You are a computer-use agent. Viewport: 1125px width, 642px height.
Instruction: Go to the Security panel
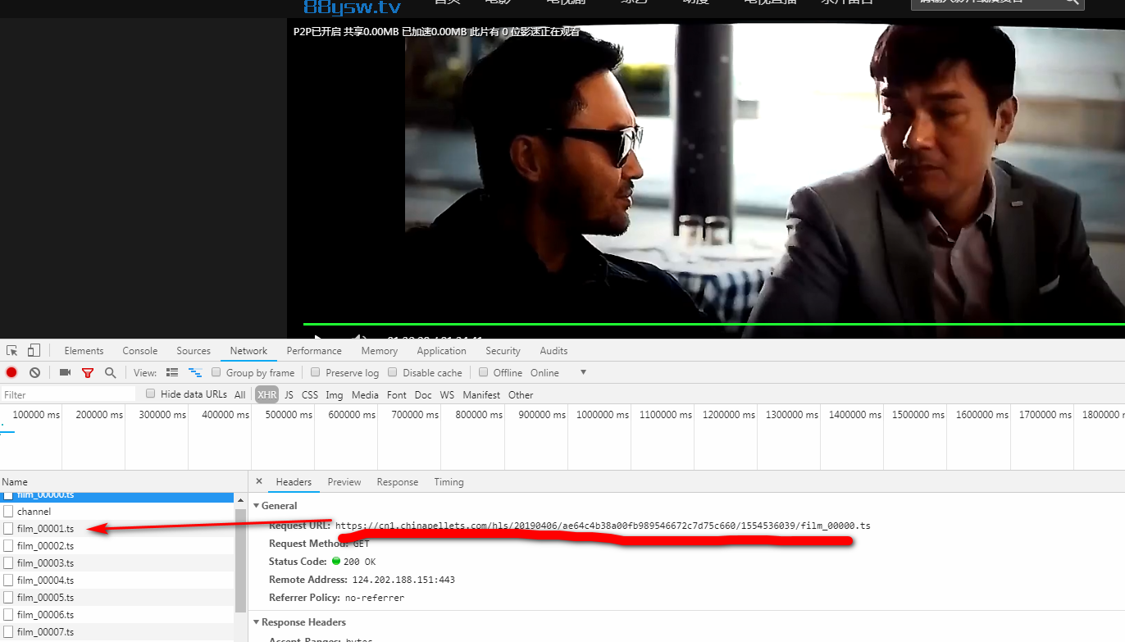tap(503, 351)
